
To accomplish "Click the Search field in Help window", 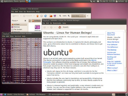I will [x=78, y=27].
